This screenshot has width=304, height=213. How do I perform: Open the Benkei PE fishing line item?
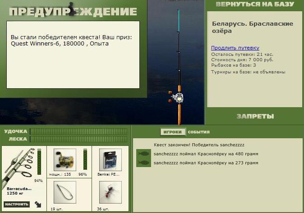(x=111, y=160)
